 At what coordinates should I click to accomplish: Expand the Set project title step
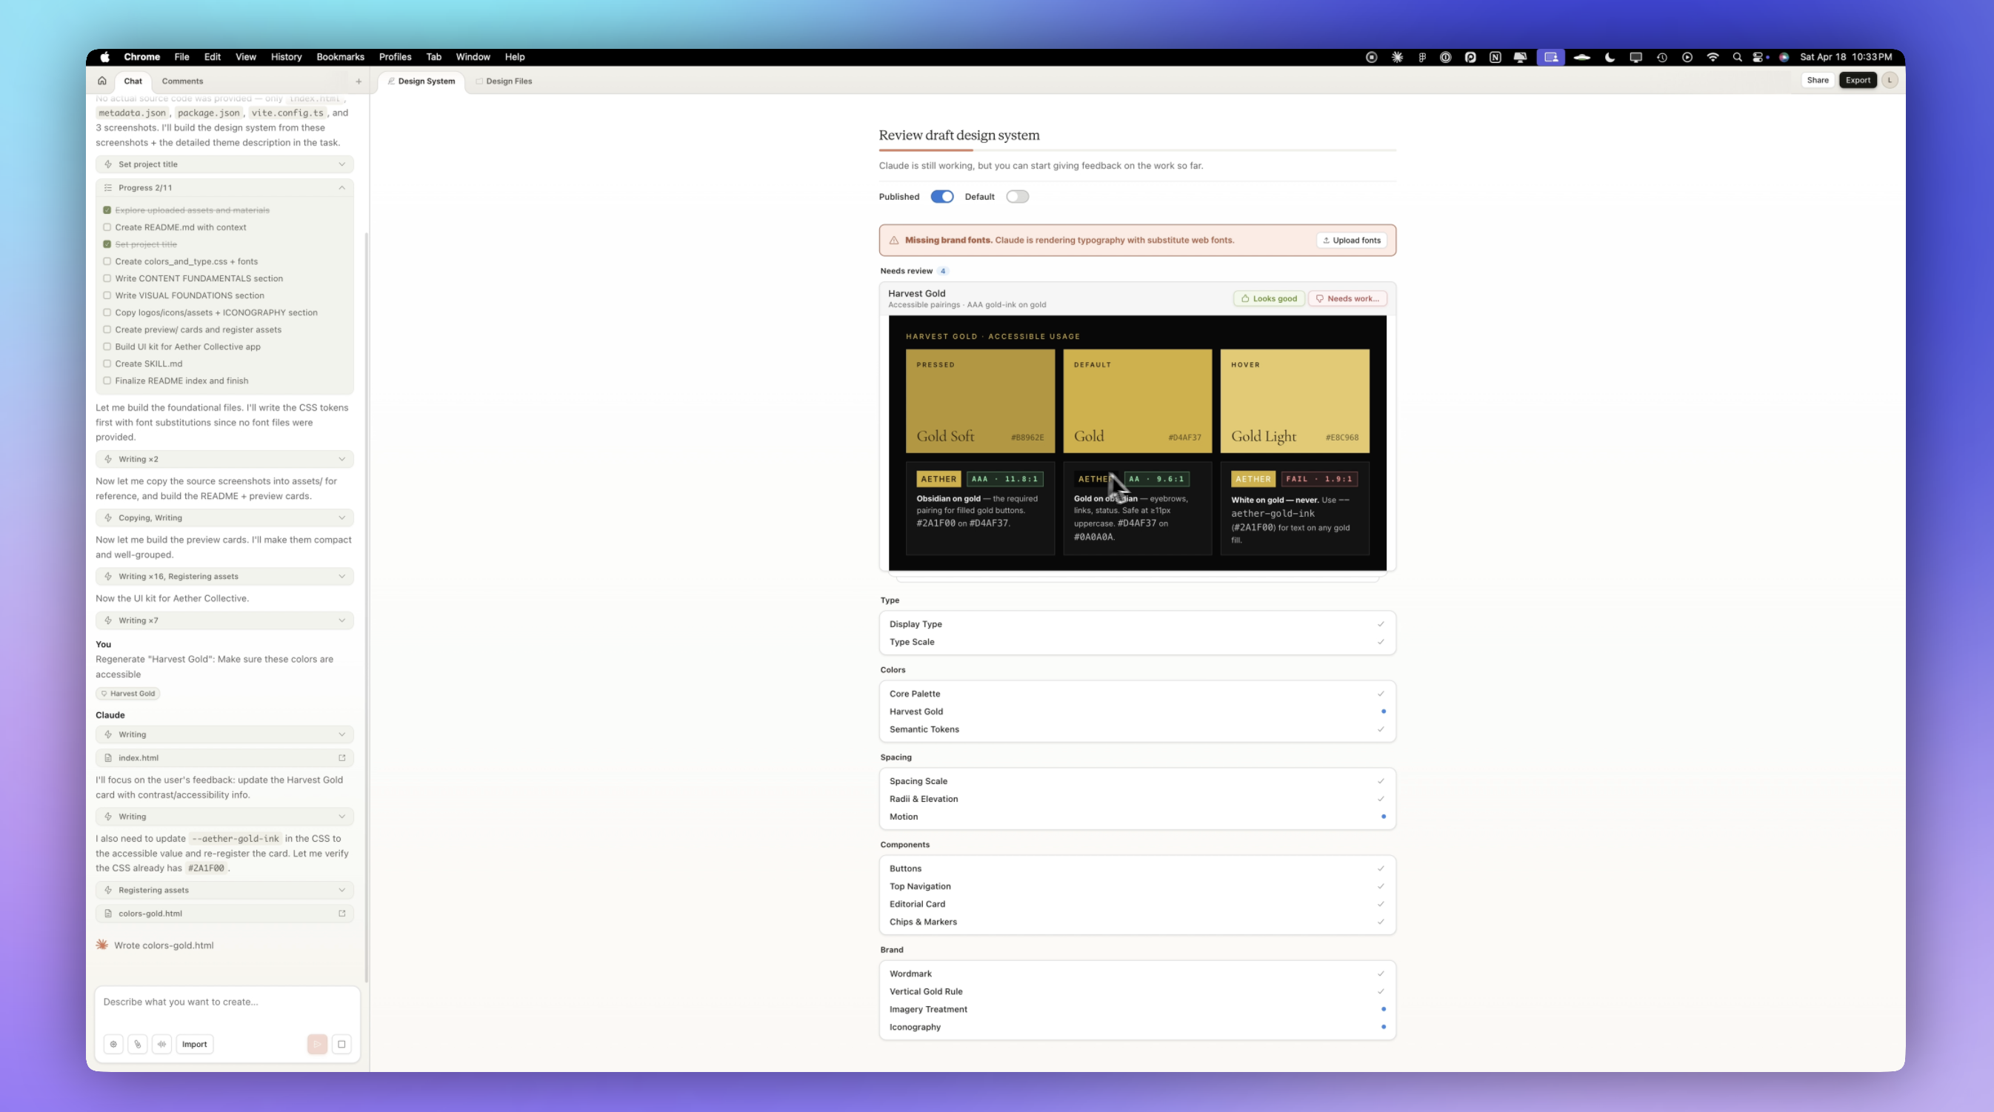click(x=341, y=164)
